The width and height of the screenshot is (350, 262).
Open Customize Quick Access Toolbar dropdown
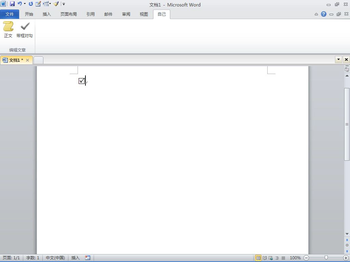64,4
